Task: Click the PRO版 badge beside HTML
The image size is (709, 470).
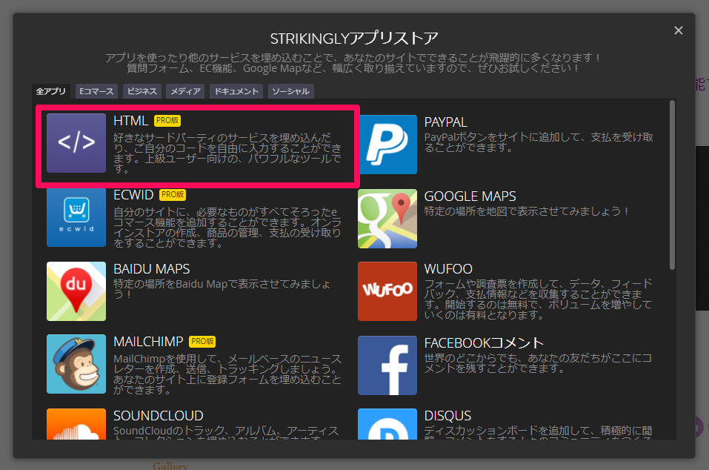Action: tap(167, 121)
